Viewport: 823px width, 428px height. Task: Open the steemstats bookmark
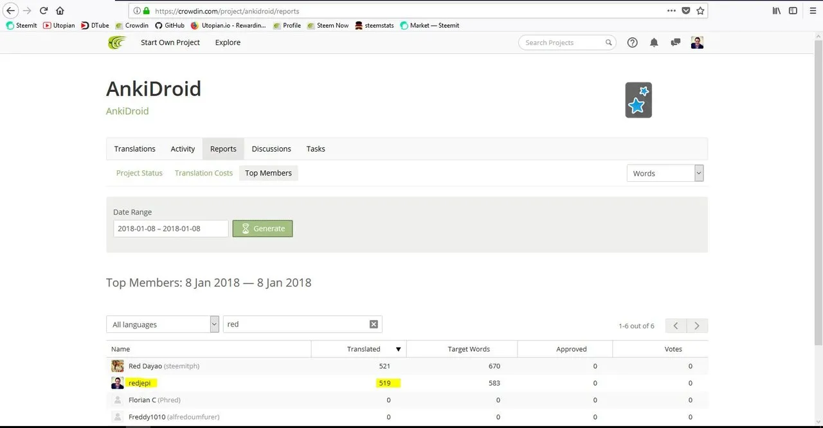374,26
